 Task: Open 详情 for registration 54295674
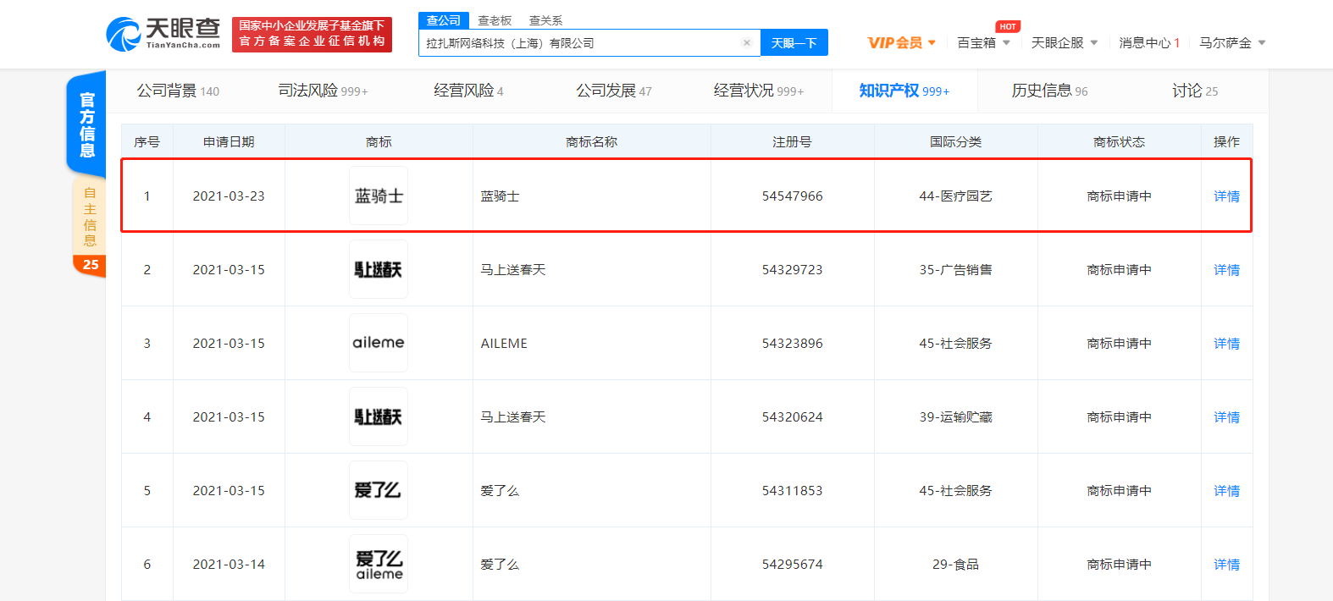(1226, 564)
